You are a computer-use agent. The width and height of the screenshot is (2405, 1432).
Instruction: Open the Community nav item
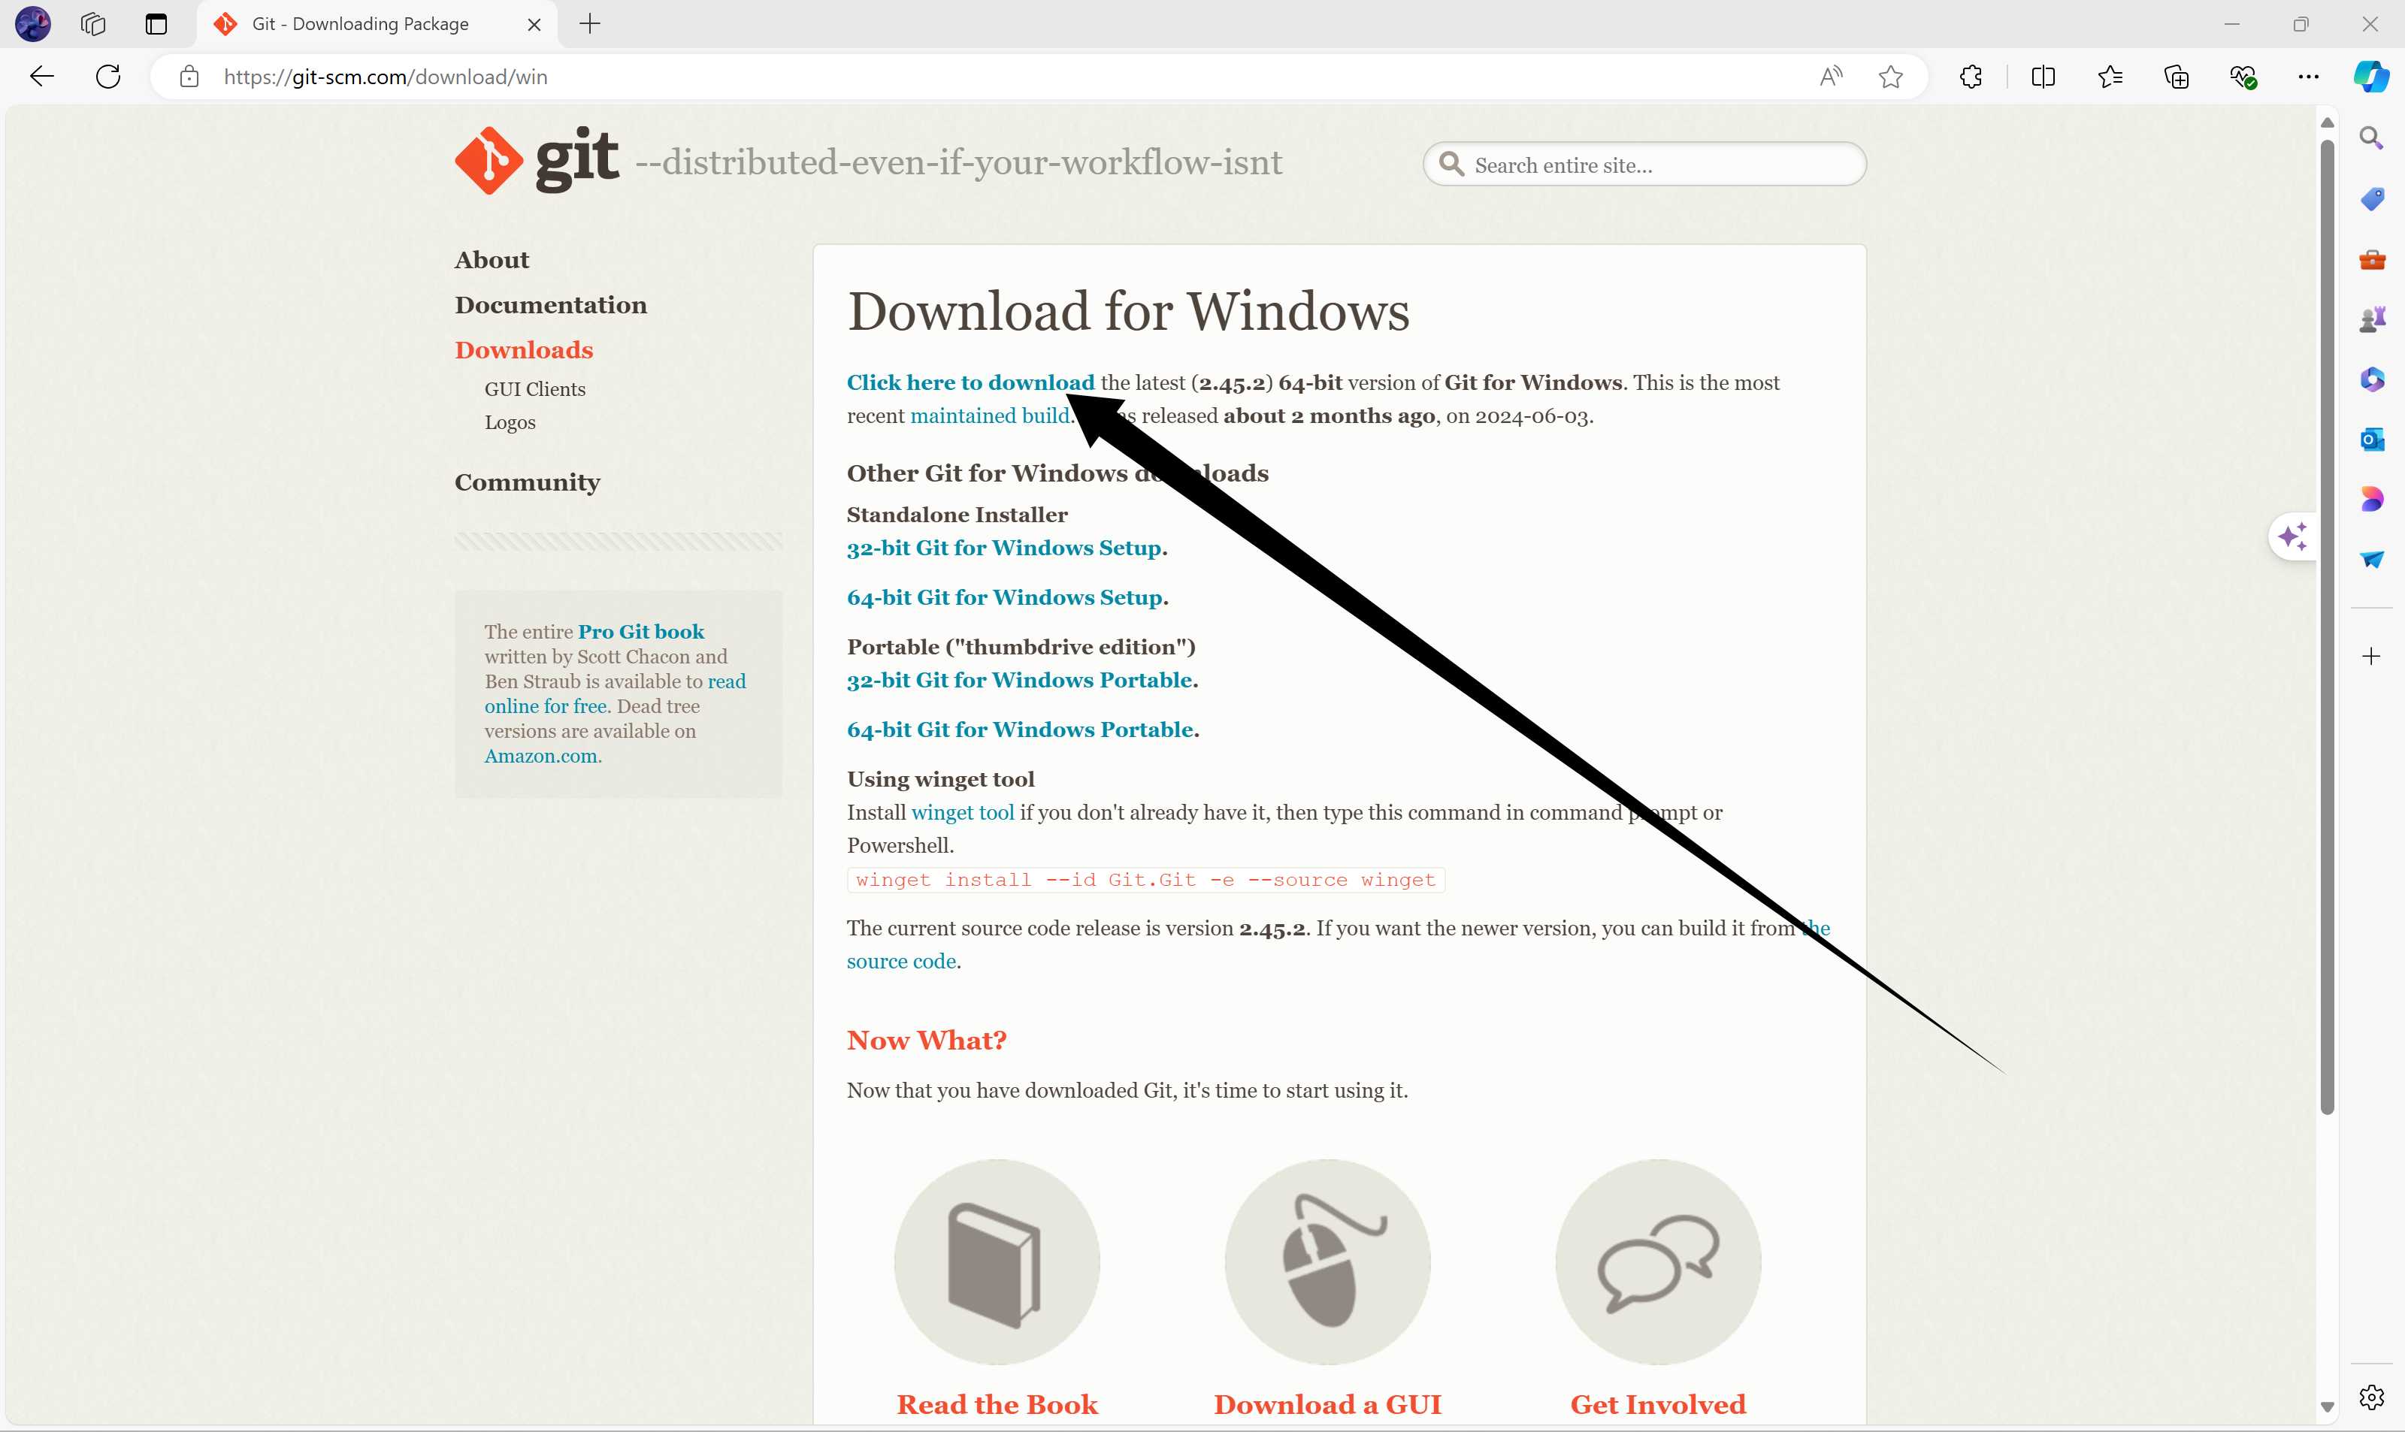527,482
